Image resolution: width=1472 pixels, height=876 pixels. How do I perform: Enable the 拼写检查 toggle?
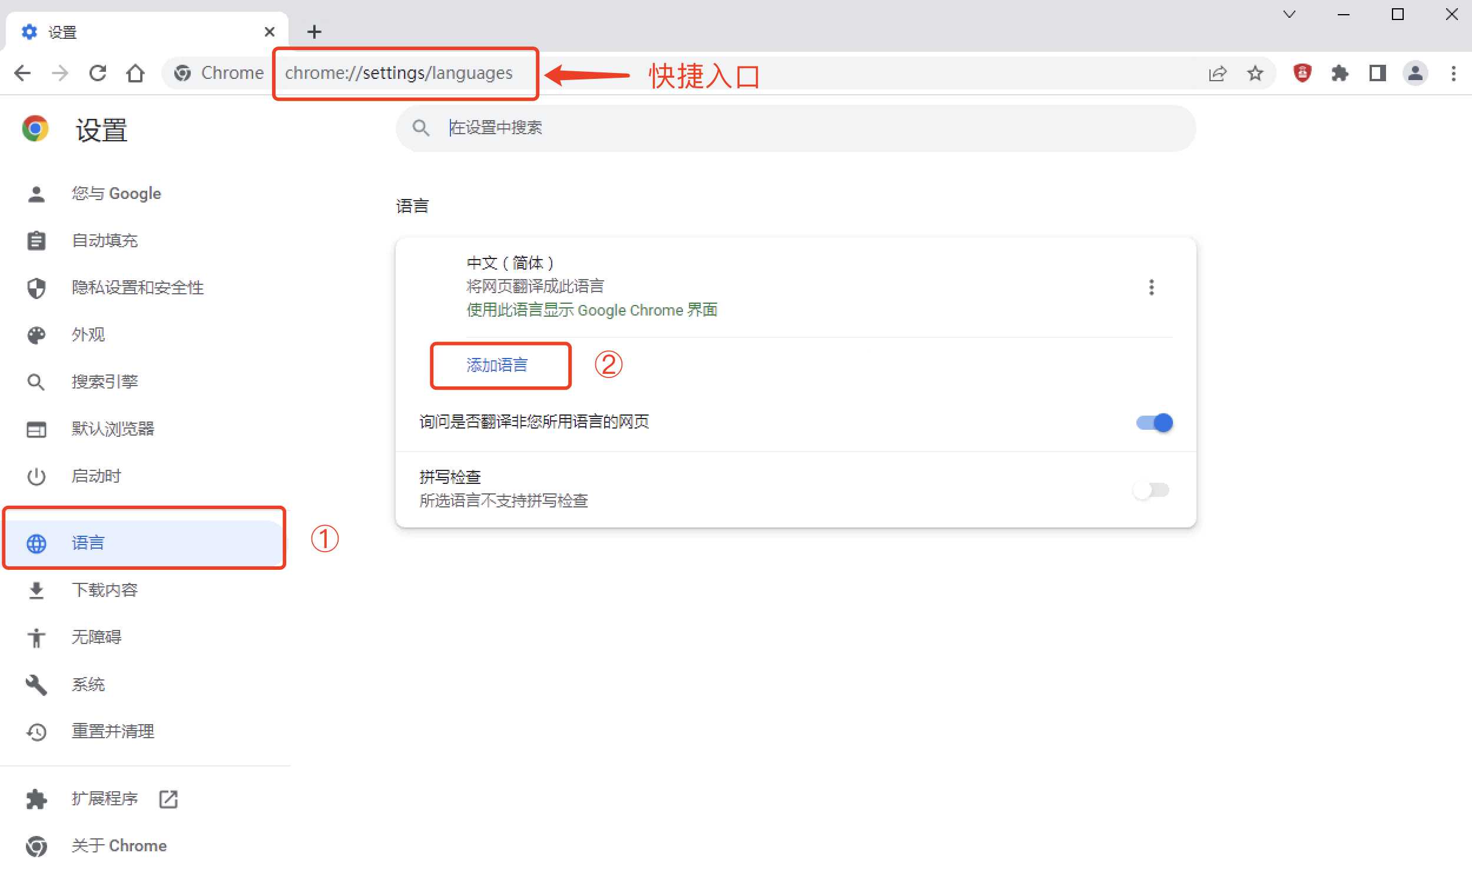pyautogui.click(x=1152, y=490)
